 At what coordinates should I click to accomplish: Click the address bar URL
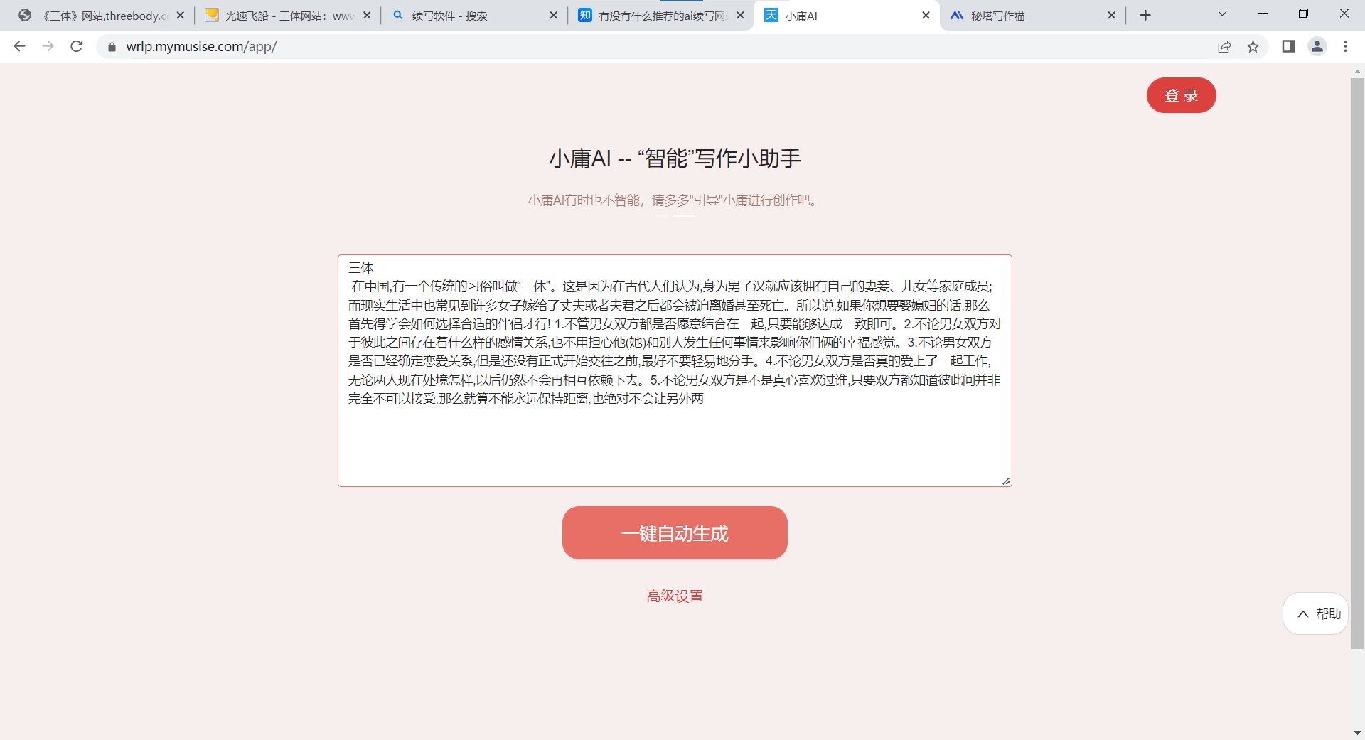coord(201,47)
